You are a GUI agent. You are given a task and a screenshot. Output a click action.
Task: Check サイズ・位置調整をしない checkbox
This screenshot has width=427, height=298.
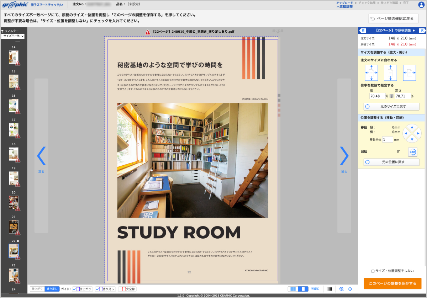pyautogui.click(x=373, y=271)
